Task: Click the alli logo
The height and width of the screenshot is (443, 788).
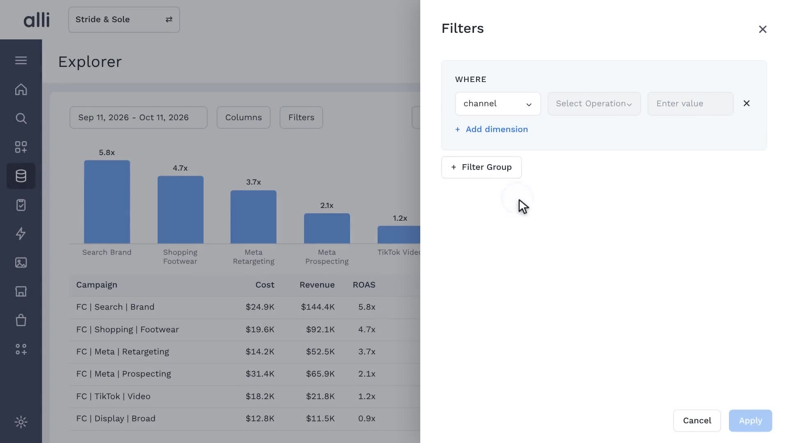Action: coord(37,19)
